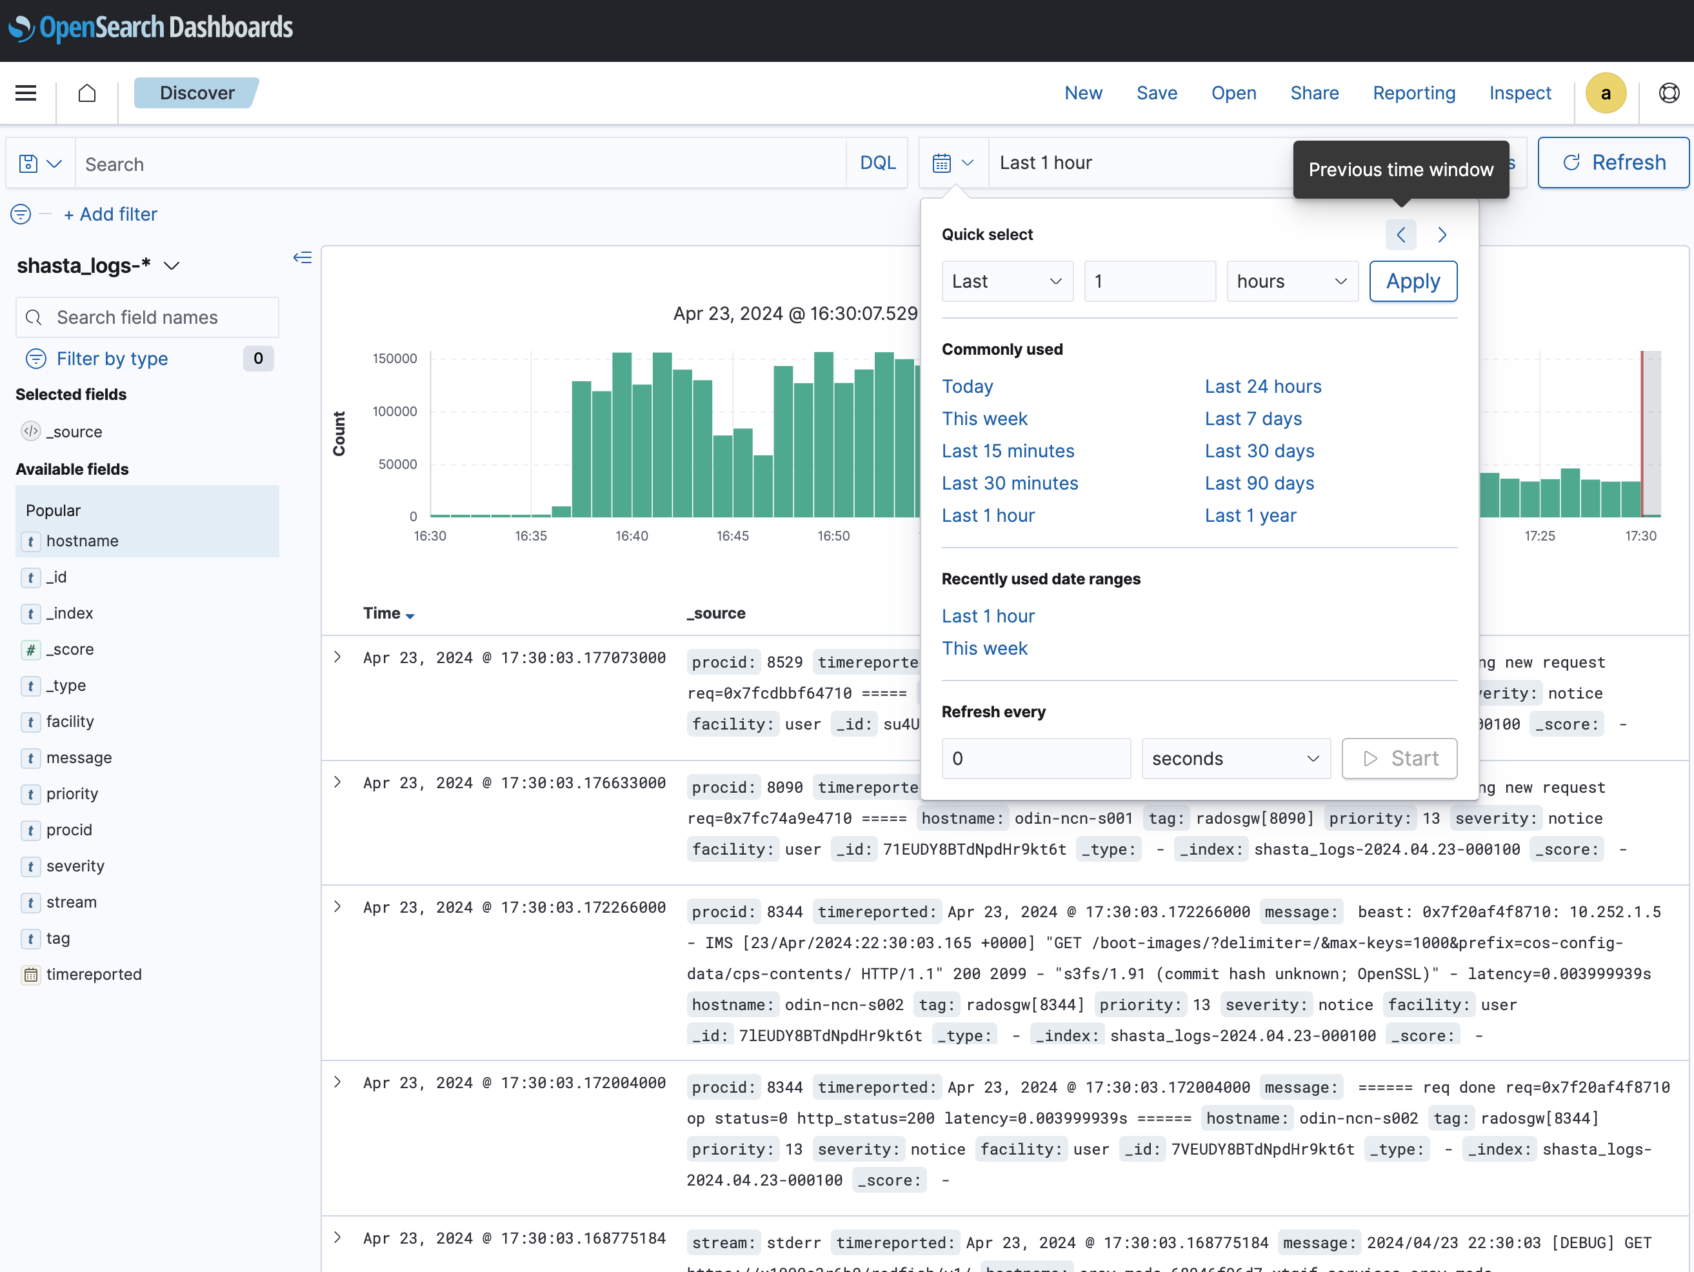Step to previous time window arrow
This screenshot has width=1694, height=1272.
pyautogui.click(x=1400, y=234)
